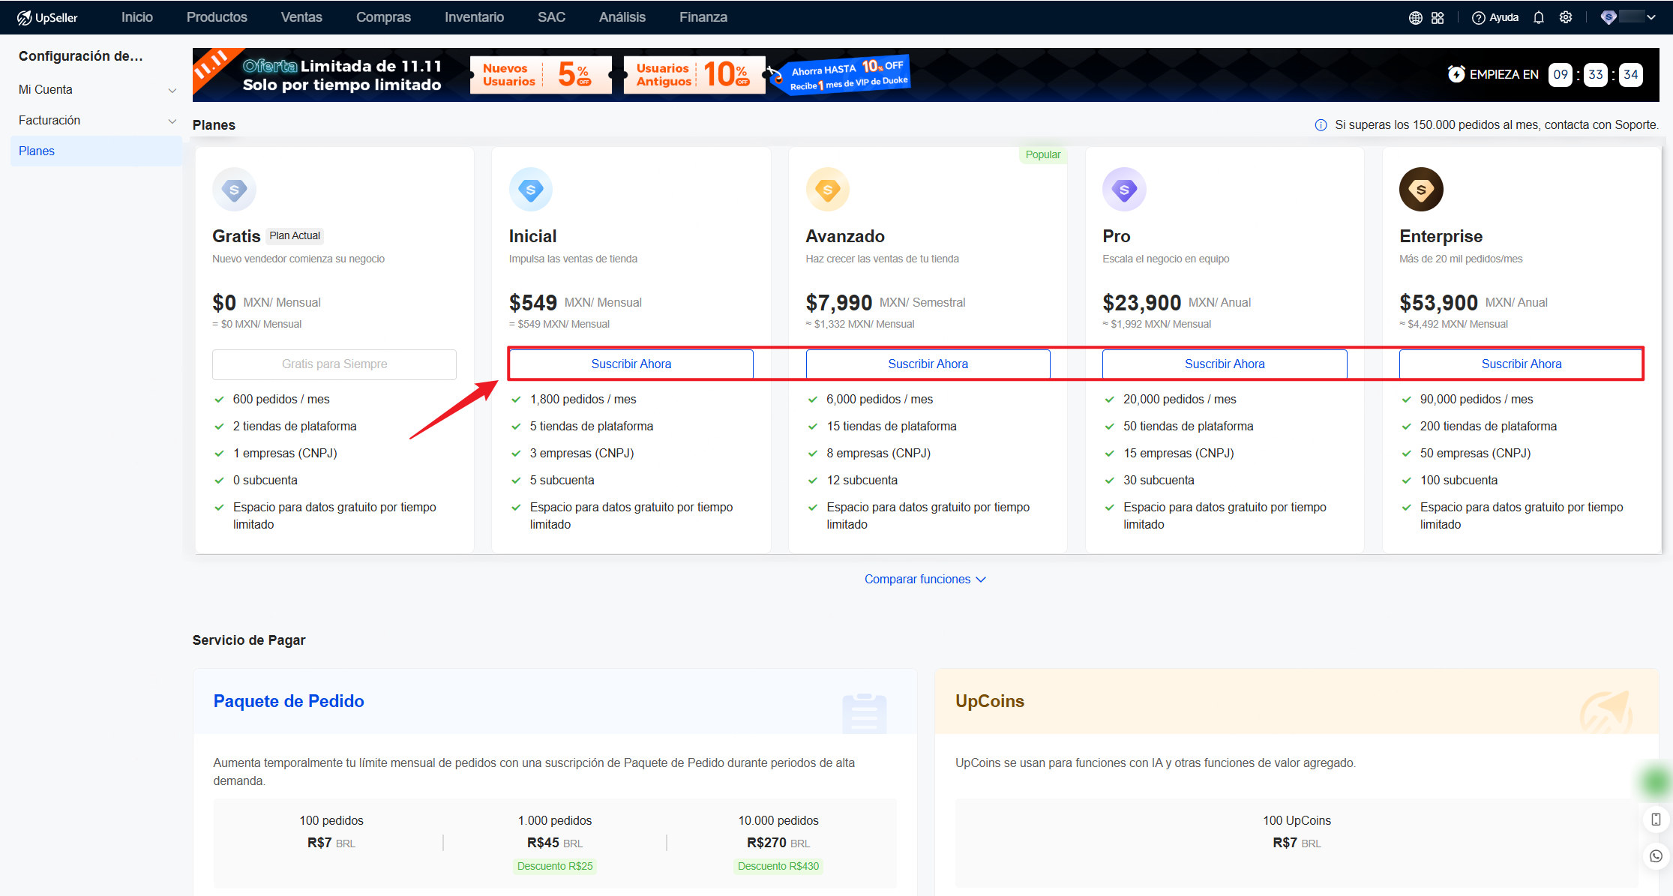Click the clipboard icon on Paquete de Pedido
1673x896 pixels.
[x=864, y=714]
